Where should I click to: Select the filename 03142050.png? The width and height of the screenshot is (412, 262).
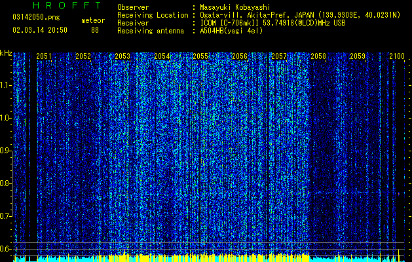pos(36,17)
